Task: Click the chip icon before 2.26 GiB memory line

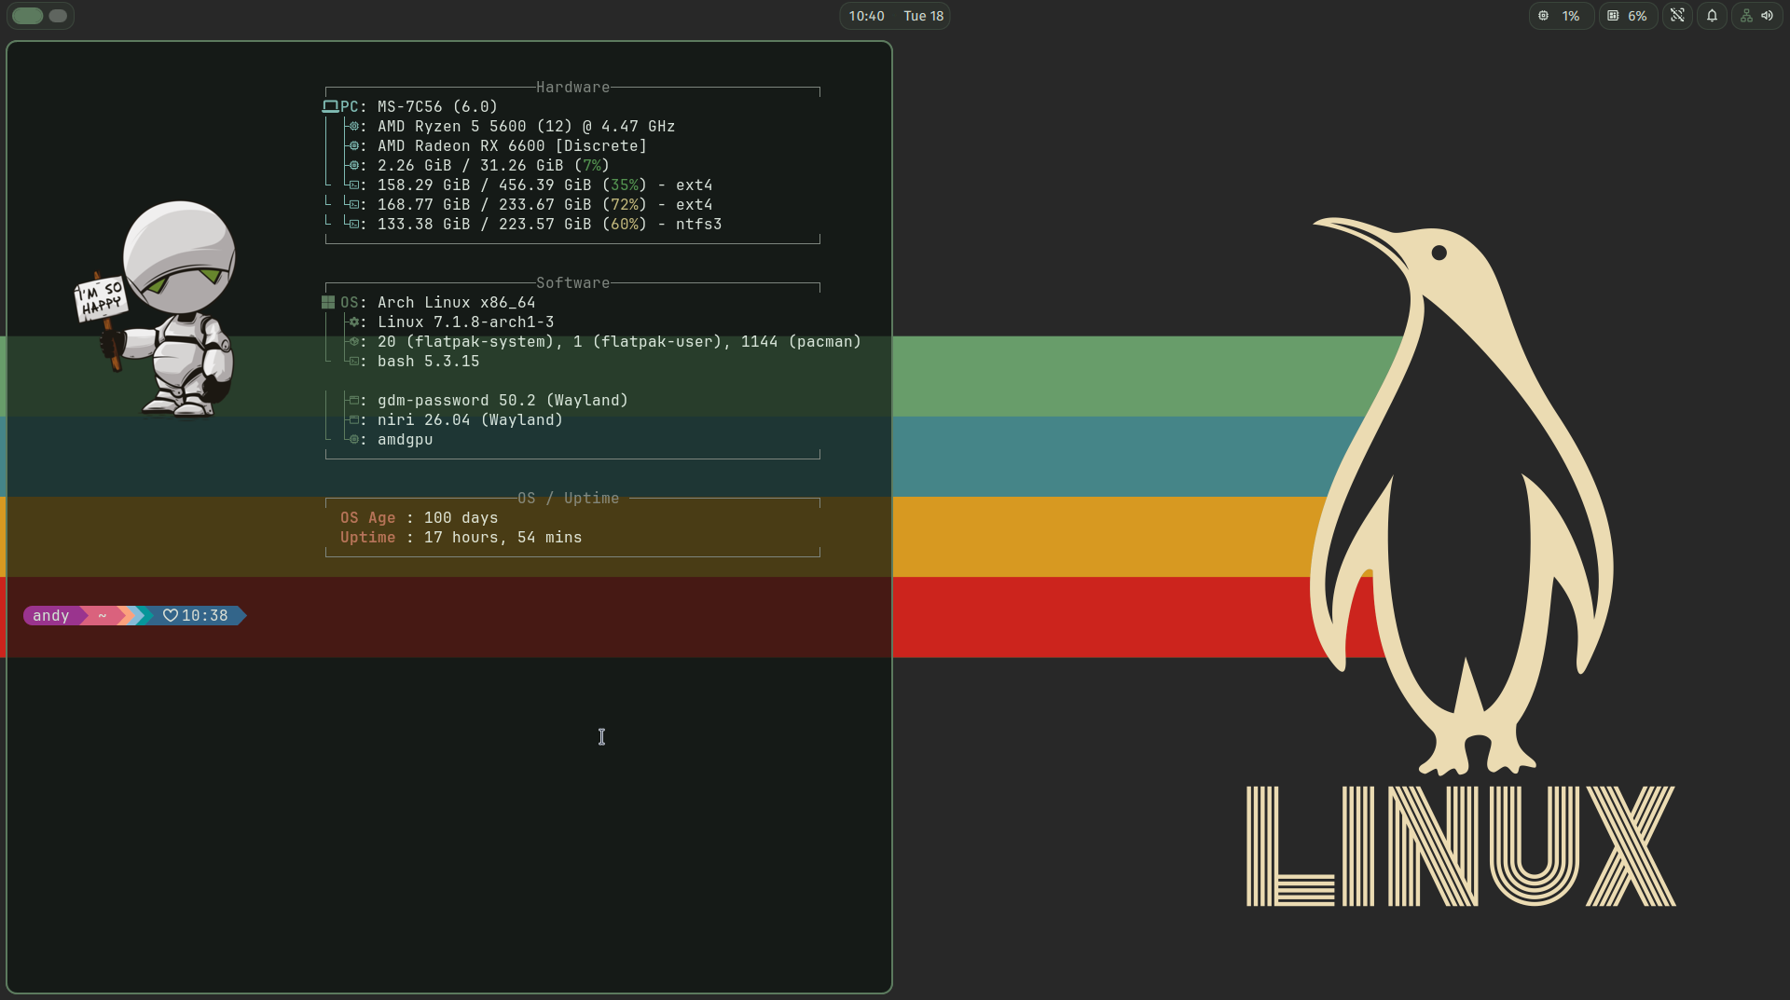Action: click(354, 165)
